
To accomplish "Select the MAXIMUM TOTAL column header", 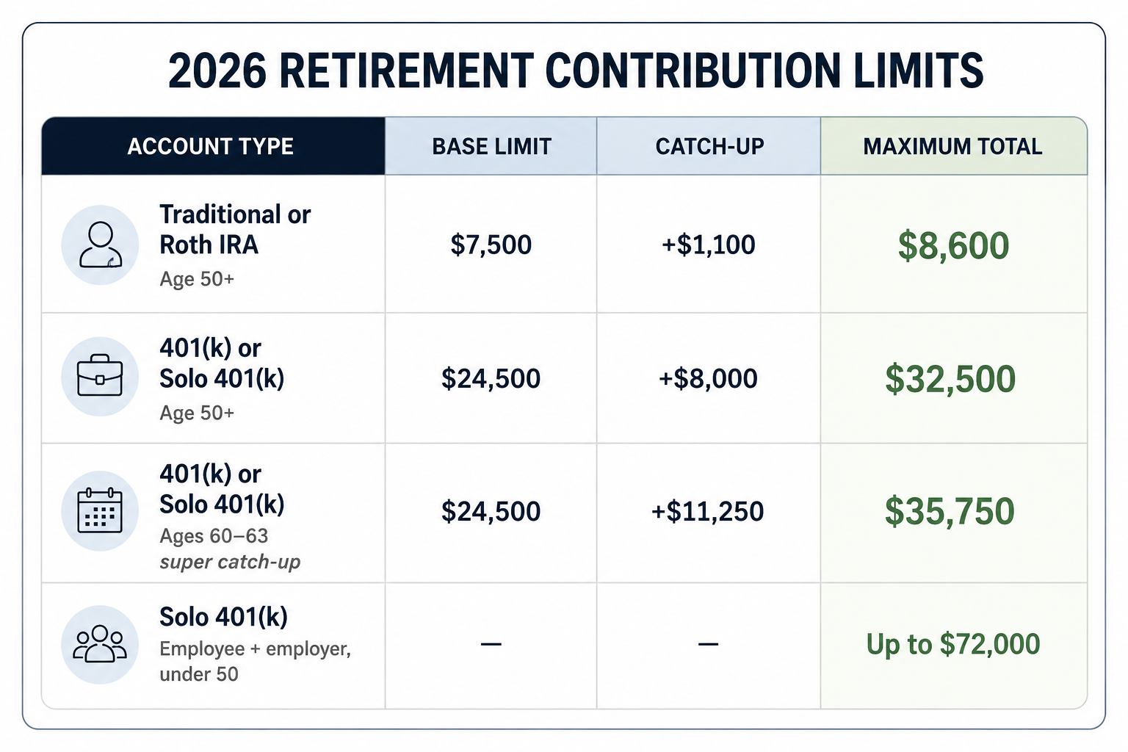I will point(953,146).
